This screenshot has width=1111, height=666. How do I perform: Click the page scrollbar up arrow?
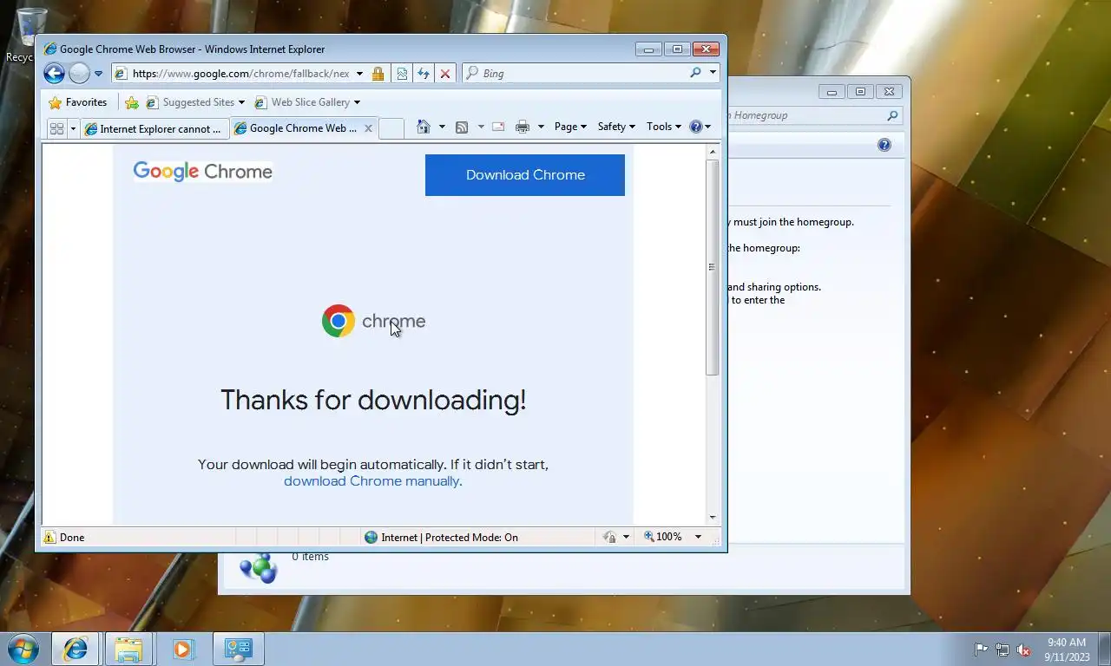tap(713, 152)
